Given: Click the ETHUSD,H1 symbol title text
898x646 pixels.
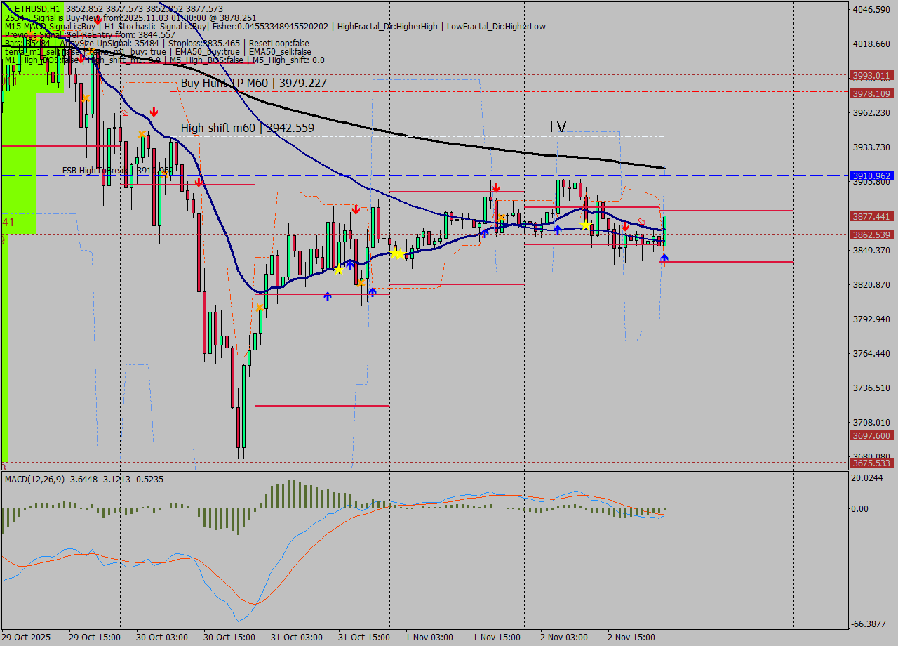Looking at the screenshot, I should 39,6.
